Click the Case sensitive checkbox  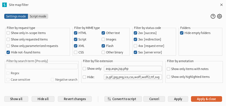coord(8,80)
